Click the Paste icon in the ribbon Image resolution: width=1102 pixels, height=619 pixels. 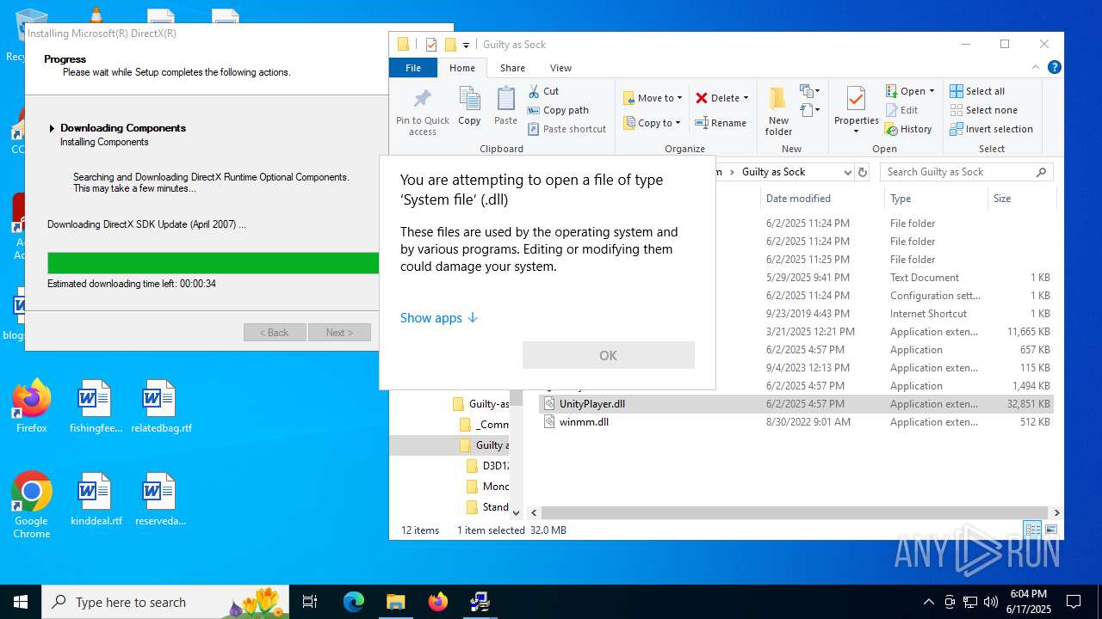tap(505, 99)
